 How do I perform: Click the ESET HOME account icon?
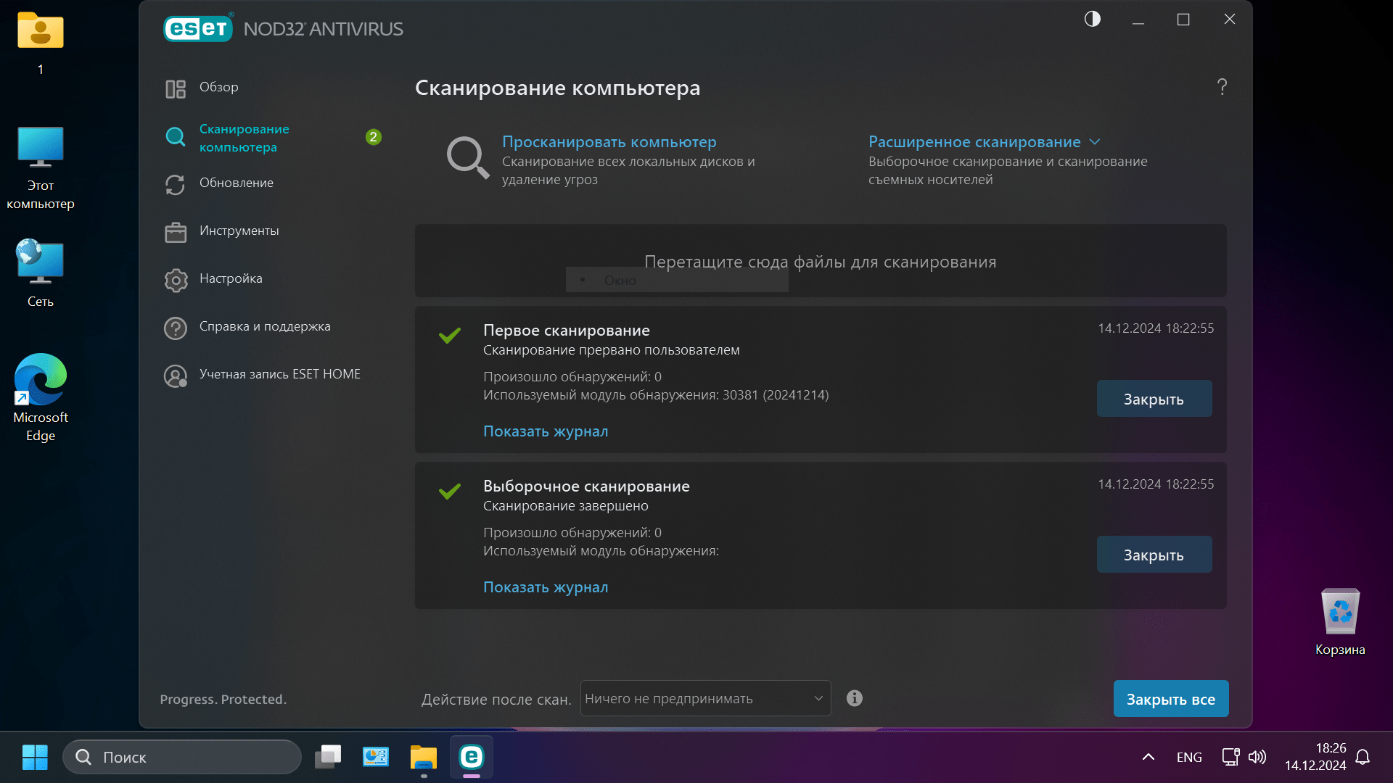coord(176,376)
